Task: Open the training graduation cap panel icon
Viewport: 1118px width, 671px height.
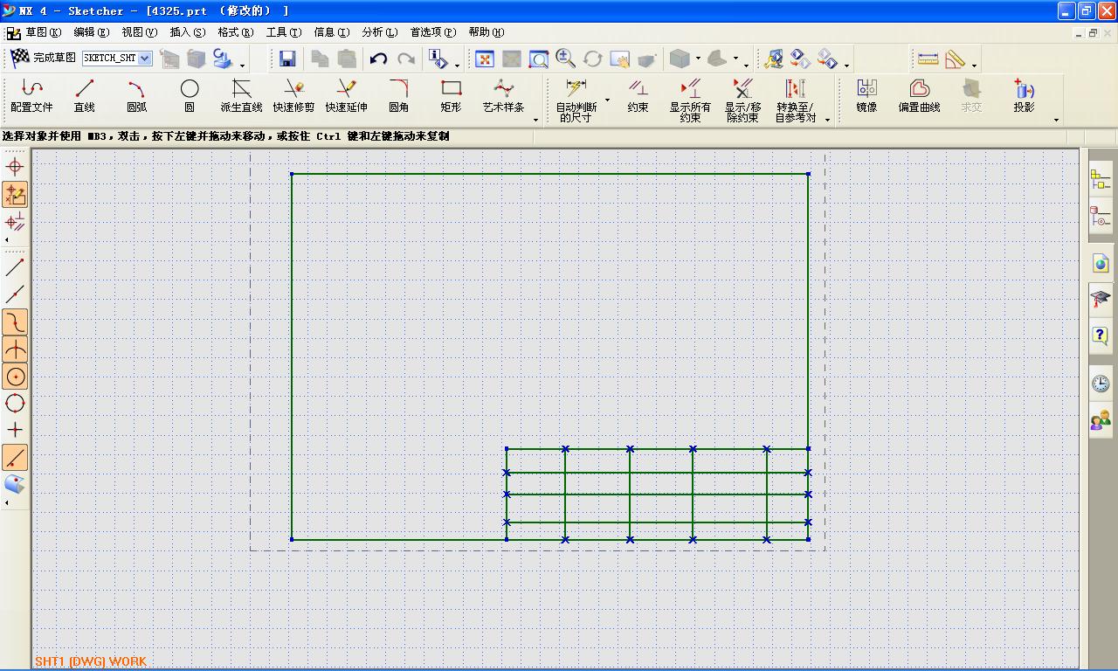Action: click(x=1101, y=299)
